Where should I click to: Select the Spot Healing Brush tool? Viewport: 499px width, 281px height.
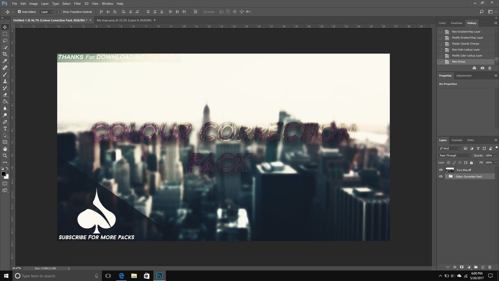coord(5,68)
